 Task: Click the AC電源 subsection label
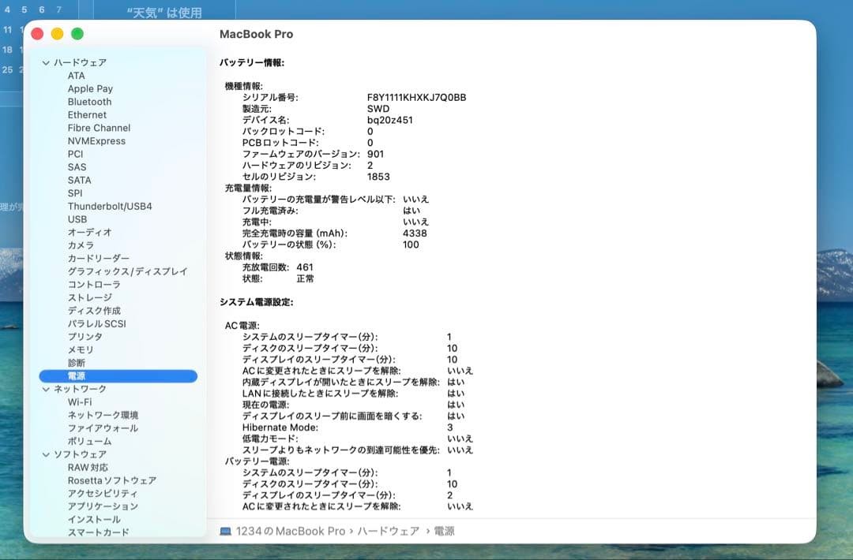tap(242, 326)
